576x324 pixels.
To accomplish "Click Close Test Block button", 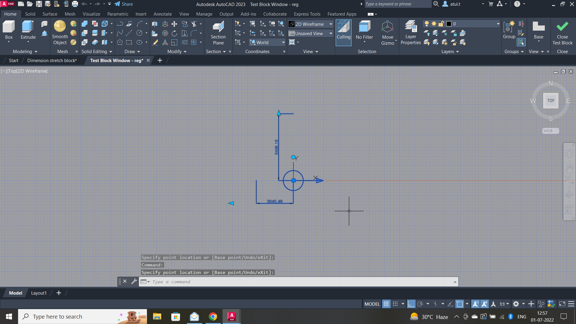I will point(562,33).
